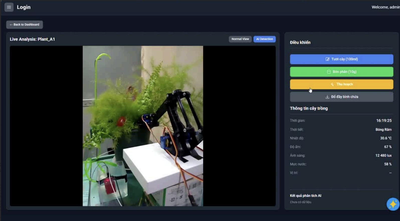Enable the AI Detection view
Image resolution: width=400 pixels, height=221 pixels.
[264, 39]
